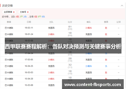
Task: Select the 0负 home figure in the summary
Action: (43, 17)
